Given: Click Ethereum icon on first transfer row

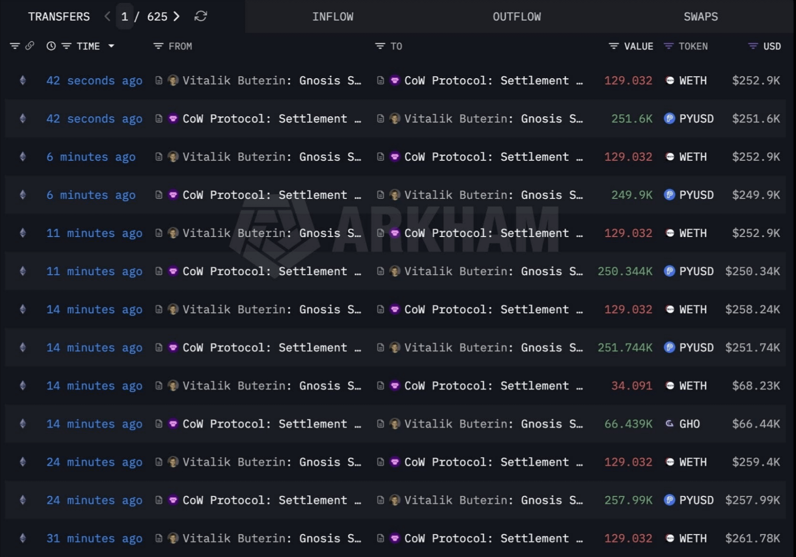Looking at the screenshot, I should point(22,80).
